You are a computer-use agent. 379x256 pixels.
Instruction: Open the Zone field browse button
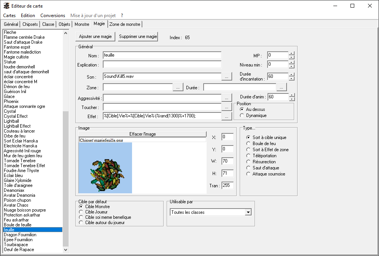tap(178, 88)
